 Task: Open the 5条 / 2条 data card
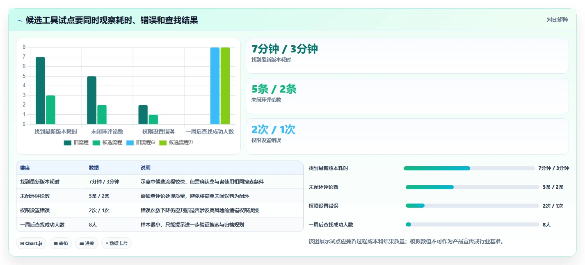click(407, 96)
